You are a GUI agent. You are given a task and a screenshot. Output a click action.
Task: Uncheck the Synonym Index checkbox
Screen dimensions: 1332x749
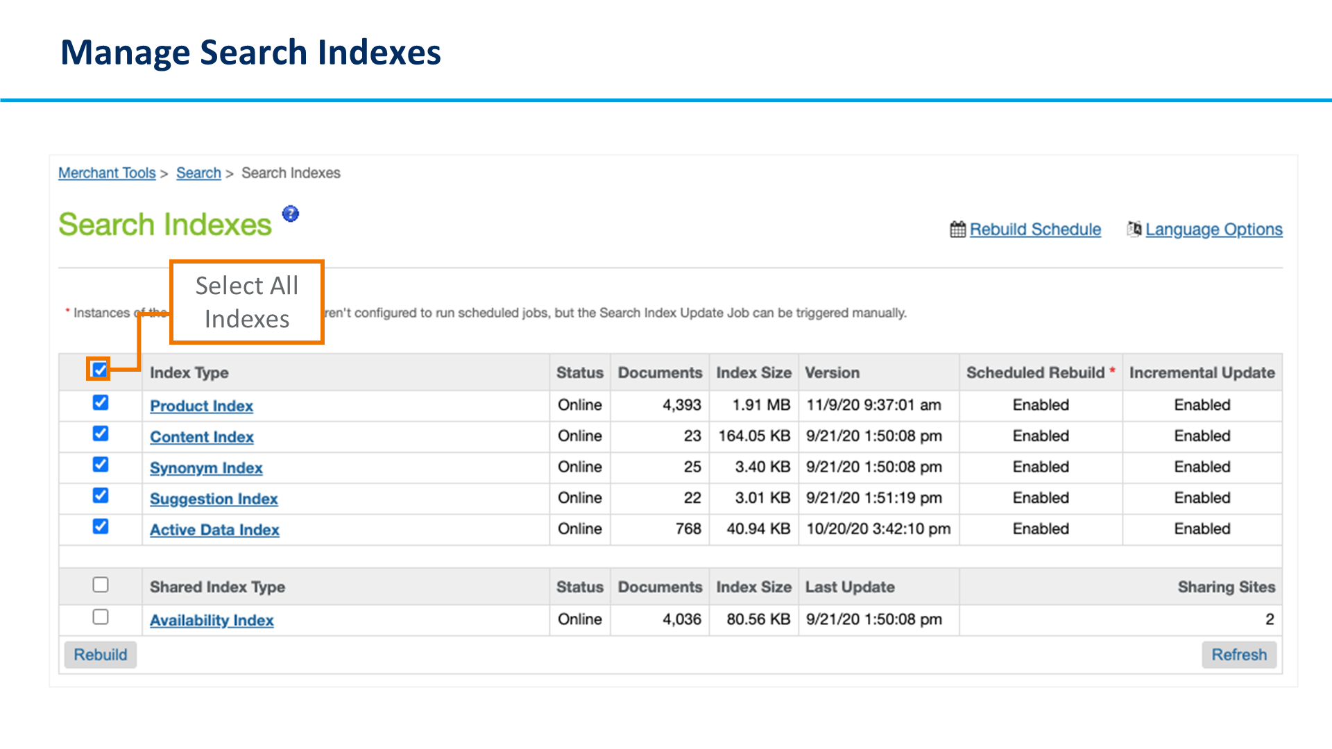click(x=101, y=464)
